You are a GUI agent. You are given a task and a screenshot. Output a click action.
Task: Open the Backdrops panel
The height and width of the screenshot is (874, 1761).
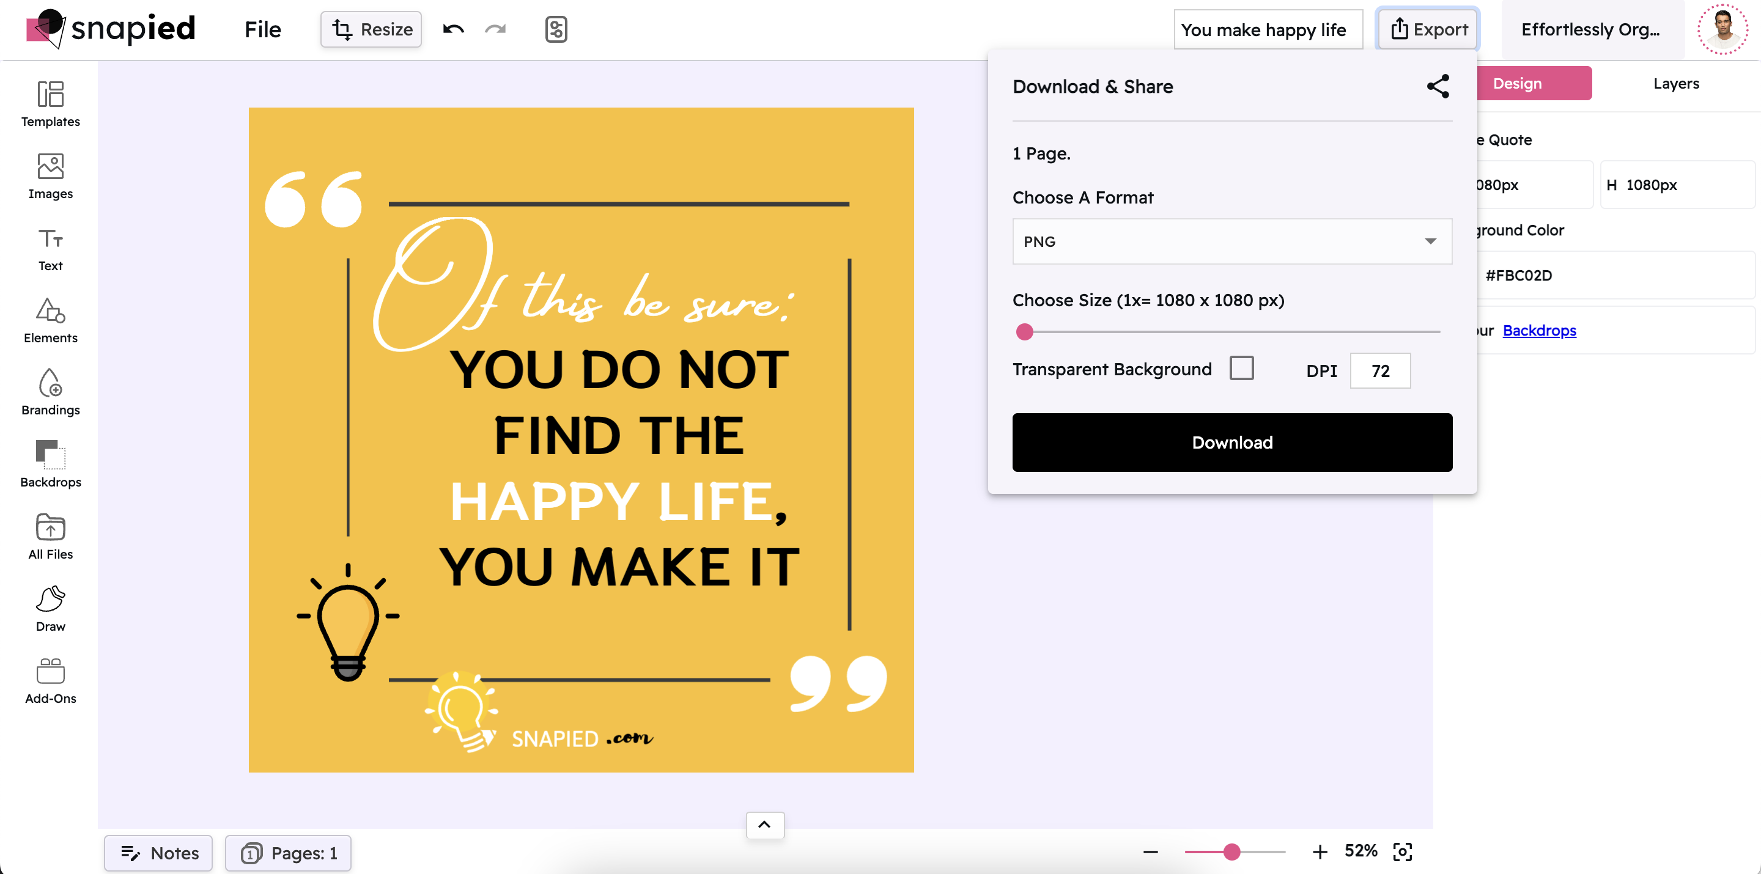point(51,464)
